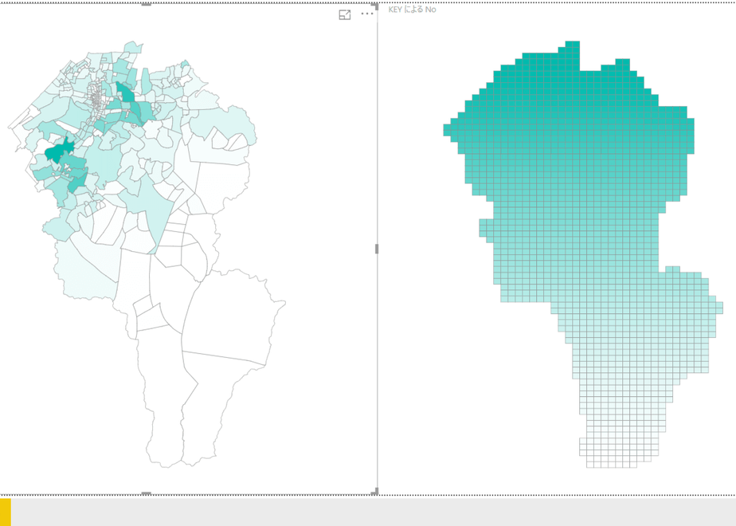Click the gray page navigation bar area

373,512
